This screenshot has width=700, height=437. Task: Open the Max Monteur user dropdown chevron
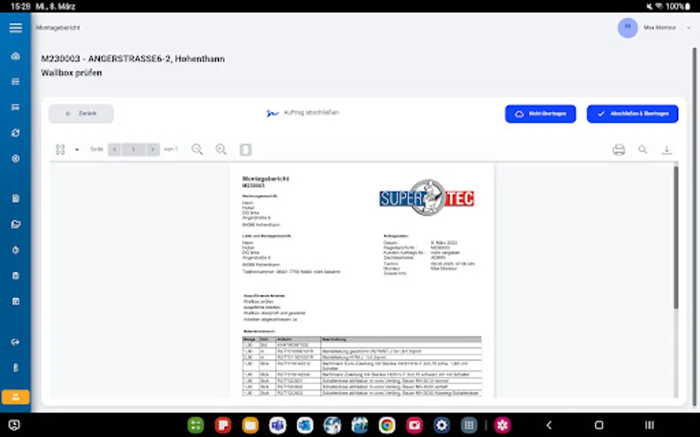[688, 28]
